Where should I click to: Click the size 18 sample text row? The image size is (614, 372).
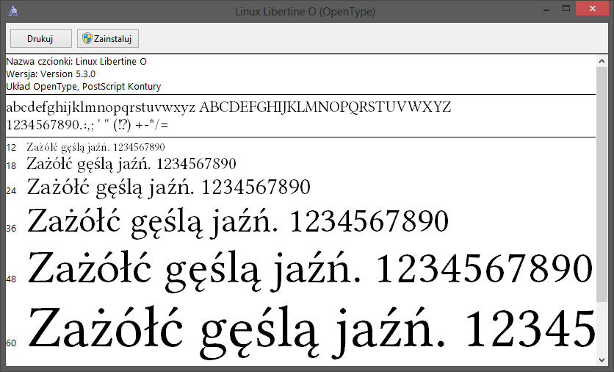point(131,164)
